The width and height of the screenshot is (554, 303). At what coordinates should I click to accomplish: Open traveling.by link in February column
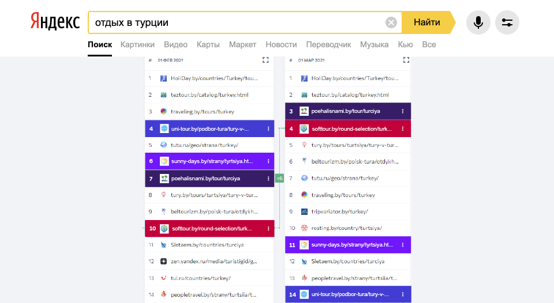[203, 111]
